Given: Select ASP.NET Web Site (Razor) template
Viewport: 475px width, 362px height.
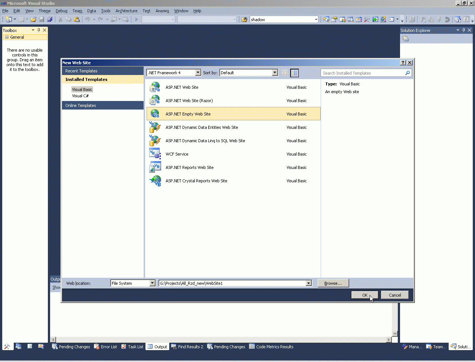Looking at the screenshot, I should pyautogui.click(x=233, y=101).
